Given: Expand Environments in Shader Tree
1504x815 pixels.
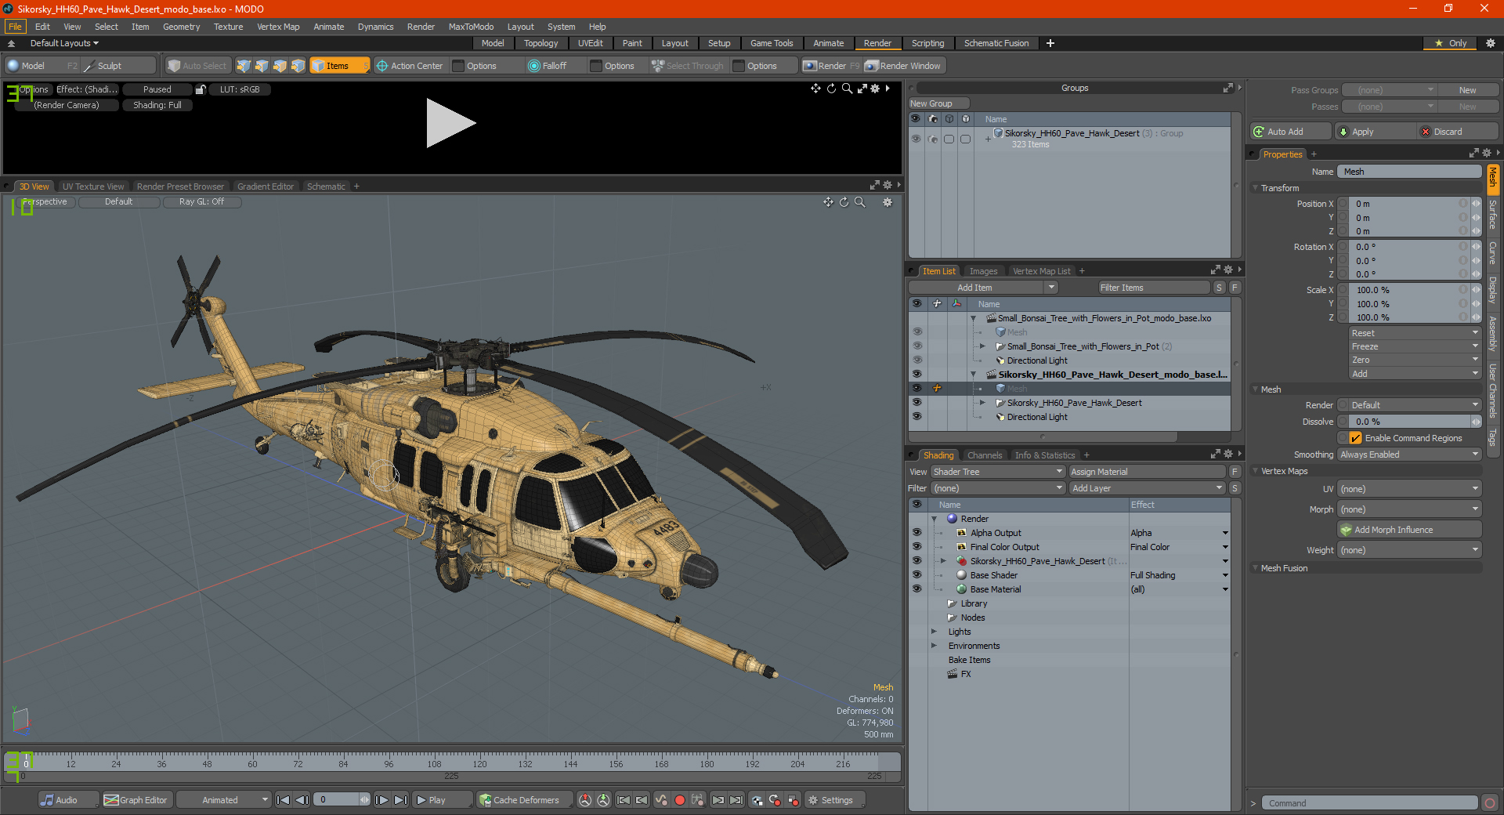Looking at the screenshot, I should click(934, 646).
